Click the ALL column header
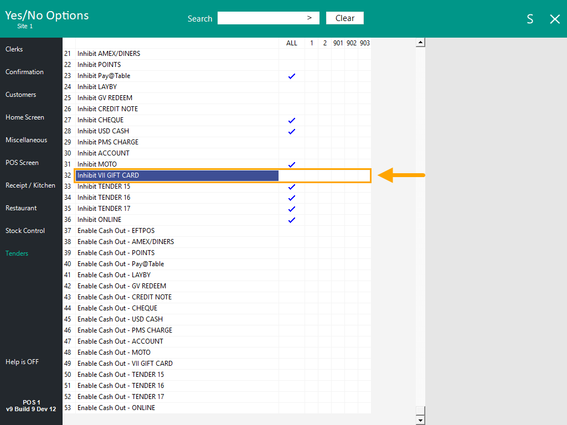This screenshot has height=425, width=567. [x=292, y=43]
